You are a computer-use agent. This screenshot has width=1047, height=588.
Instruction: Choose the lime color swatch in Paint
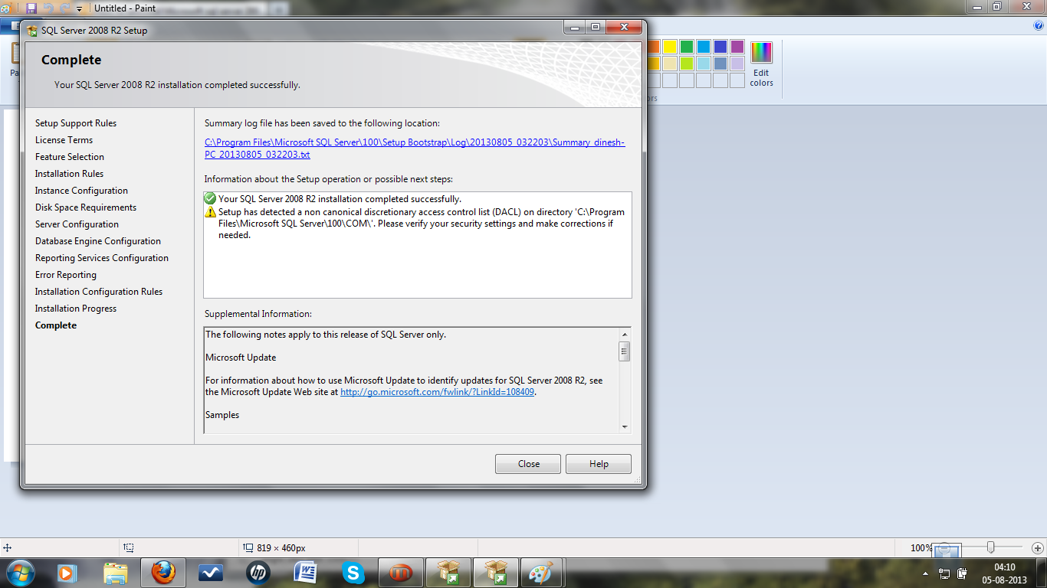point(687,64)
